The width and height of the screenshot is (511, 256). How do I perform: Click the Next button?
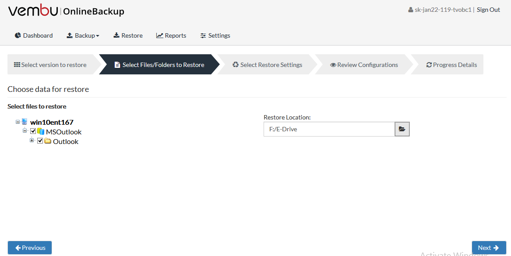(x=489, y=248)
